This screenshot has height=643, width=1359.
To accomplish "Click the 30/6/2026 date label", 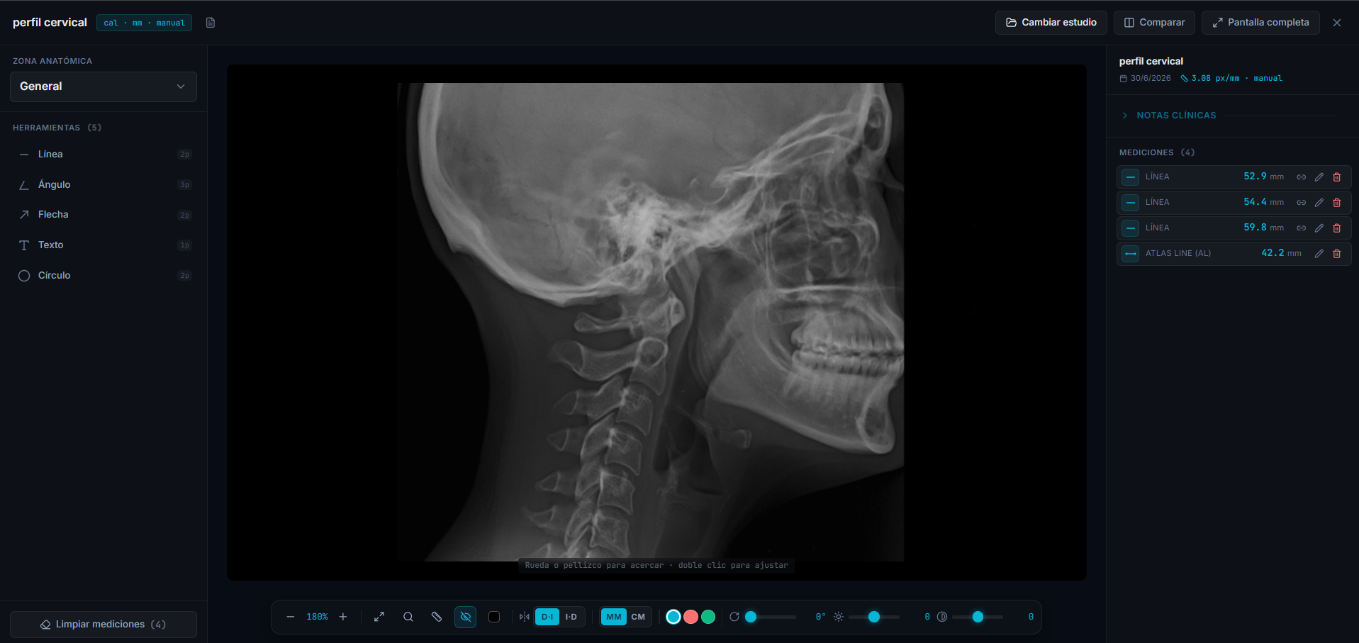I will [1151, 78].
